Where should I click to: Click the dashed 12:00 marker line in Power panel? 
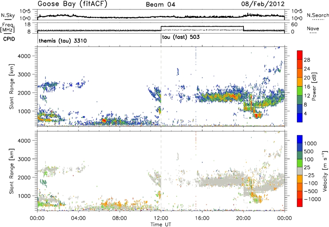(x=161, y=86)
